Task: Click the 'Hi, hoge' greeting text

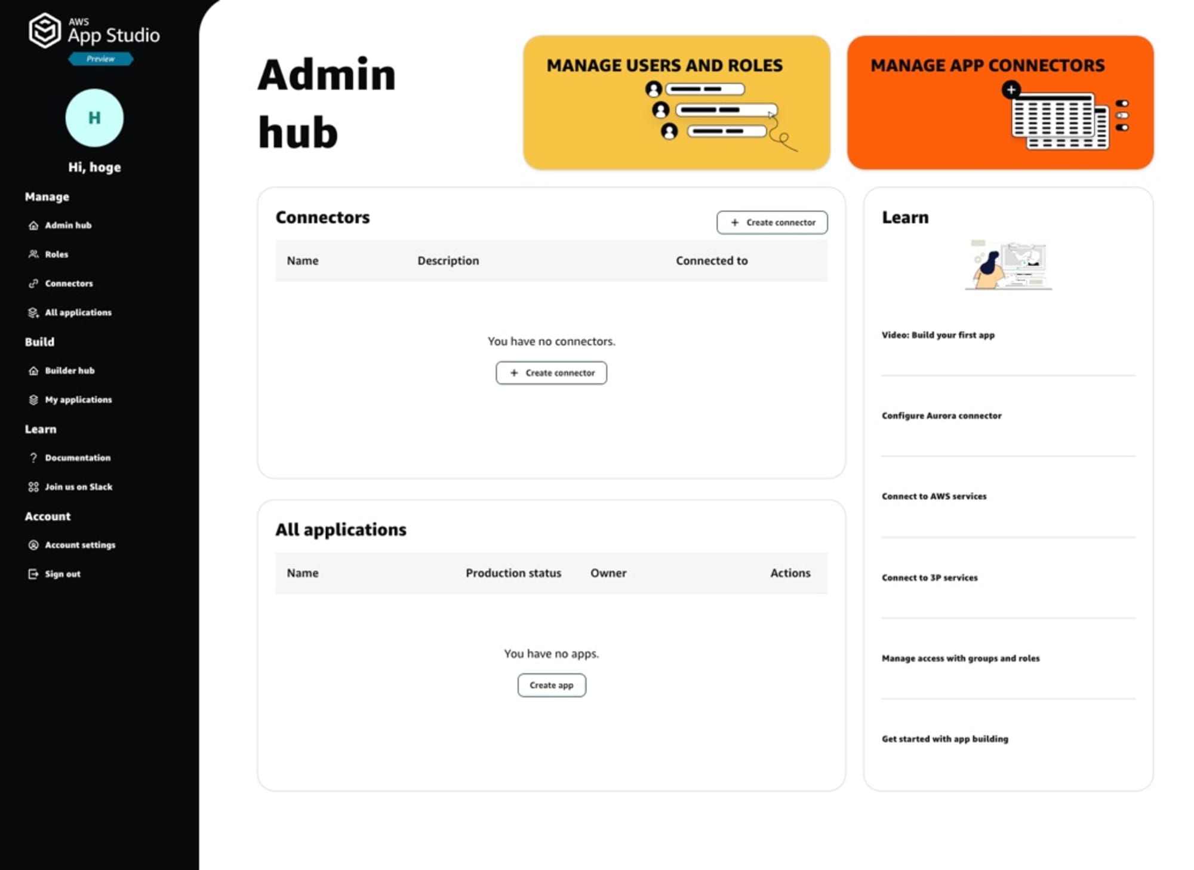Action: (94, 167)
